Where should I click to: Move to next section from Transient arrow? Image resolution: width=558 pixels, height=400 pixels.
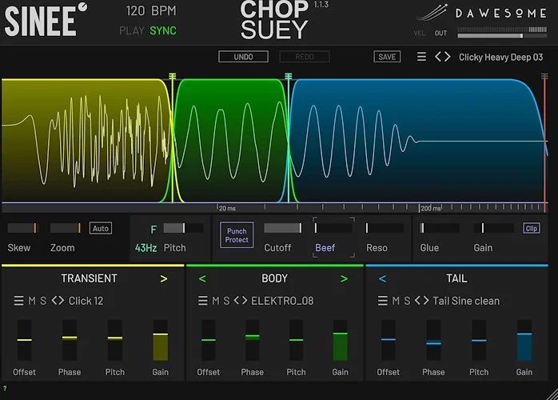[x=164, y=278]
